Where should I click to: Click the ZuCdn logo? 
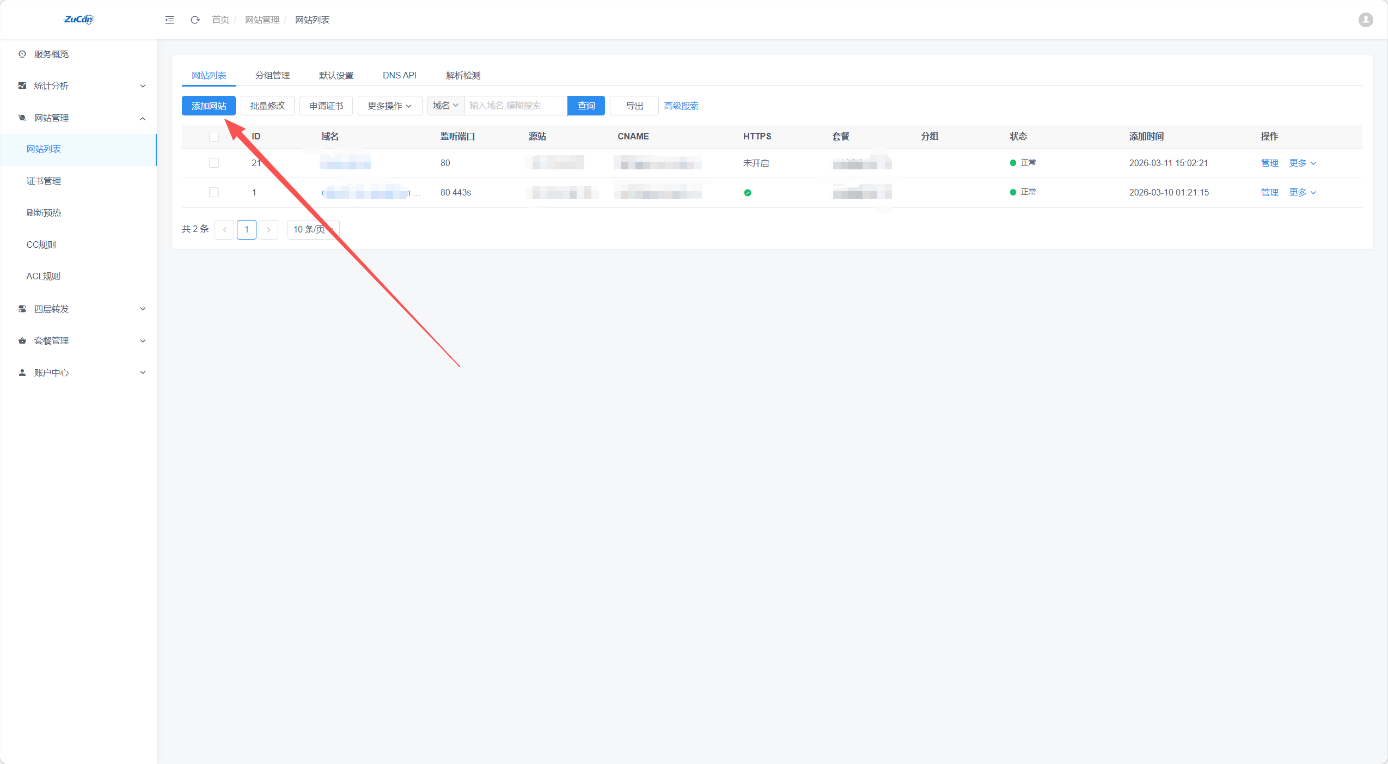[78, 20]
